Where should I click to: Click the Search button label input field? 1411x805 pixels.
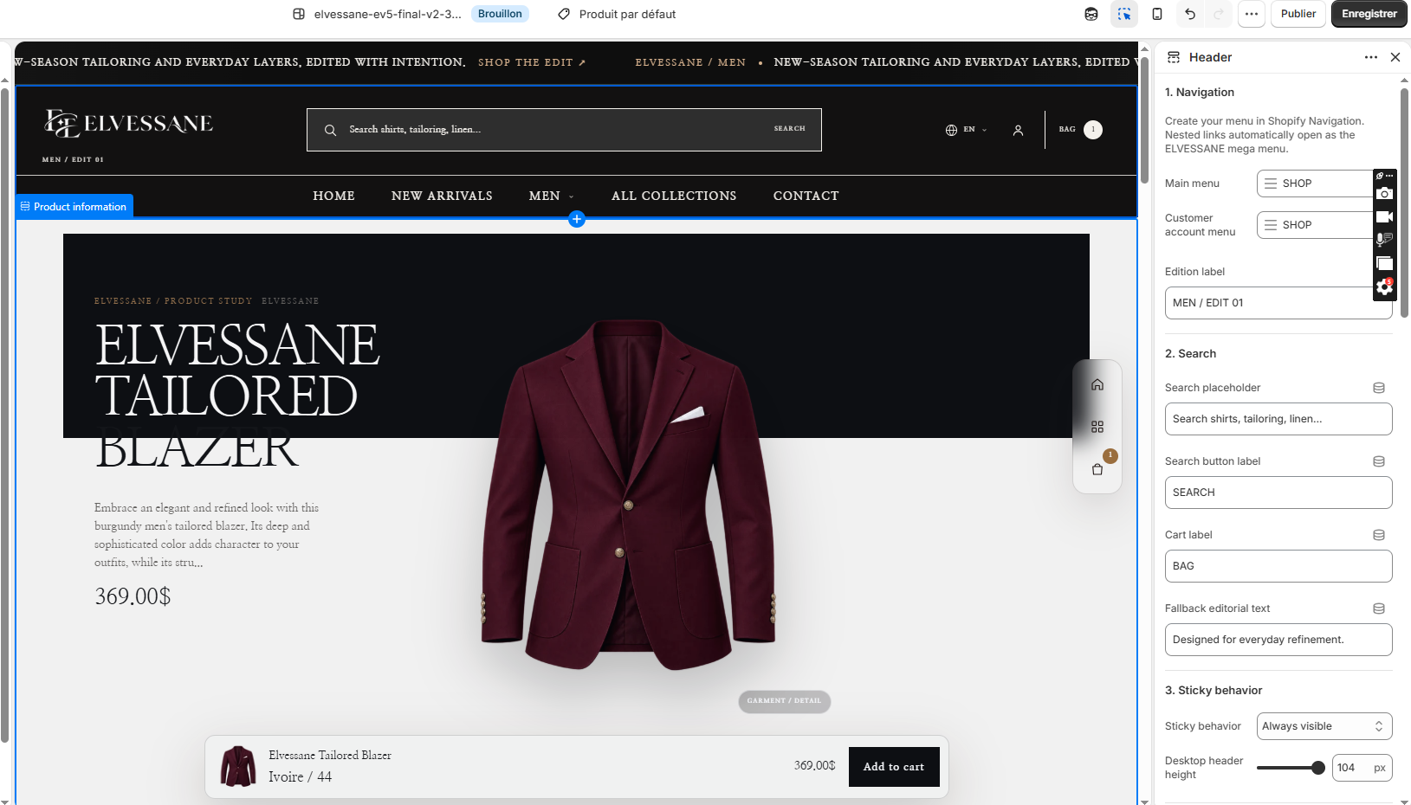point(1278,493)
